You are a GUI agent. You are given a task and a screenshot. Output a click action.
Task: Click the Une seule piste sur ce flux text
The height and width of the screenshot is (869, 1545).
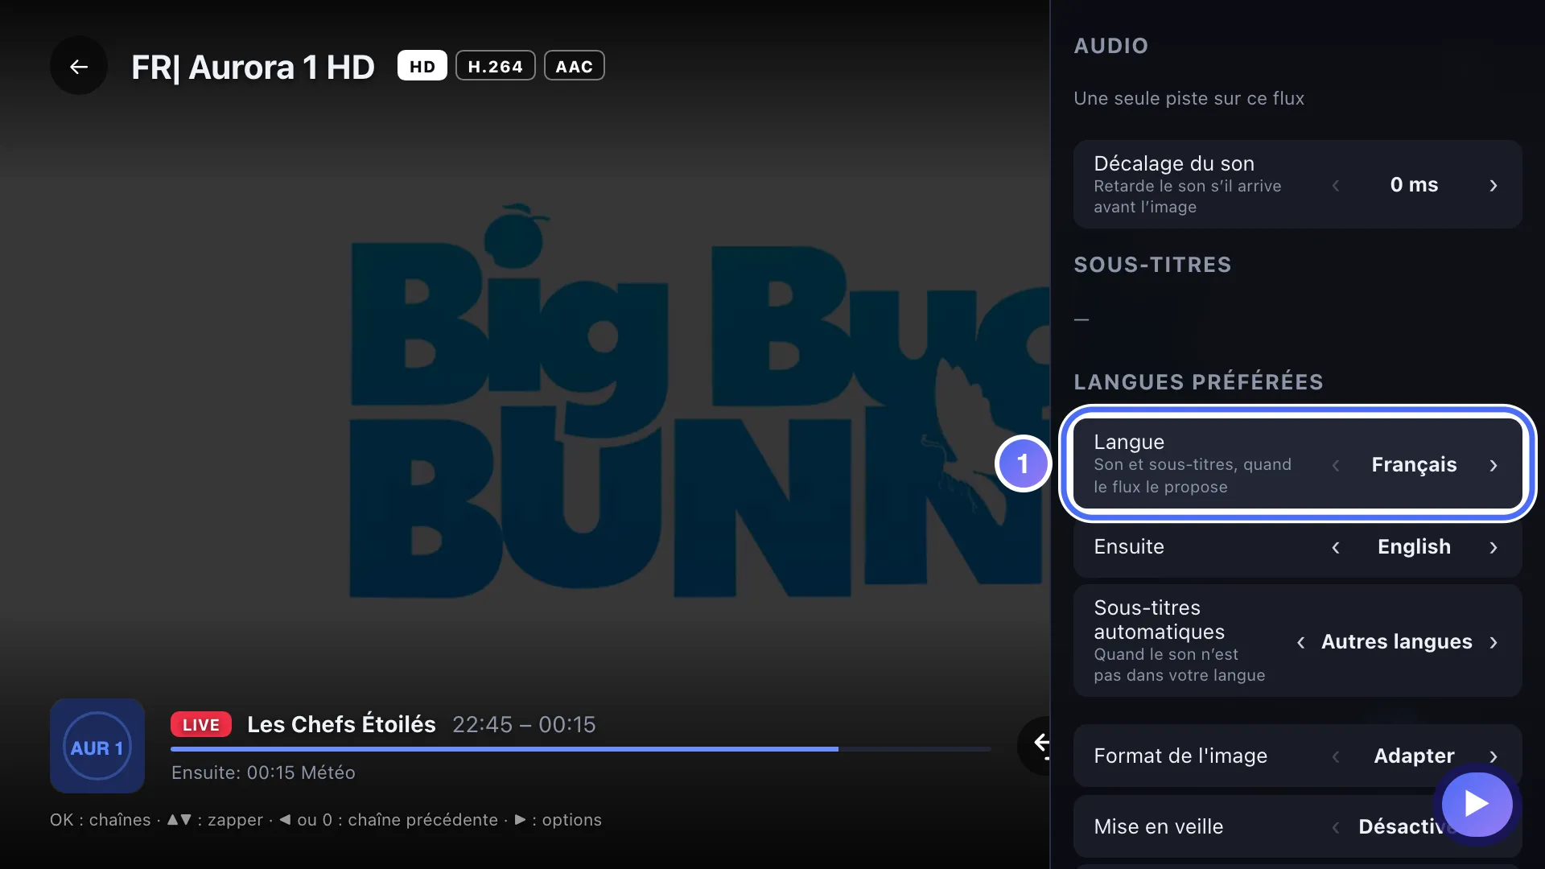[x=1189, y=98]
